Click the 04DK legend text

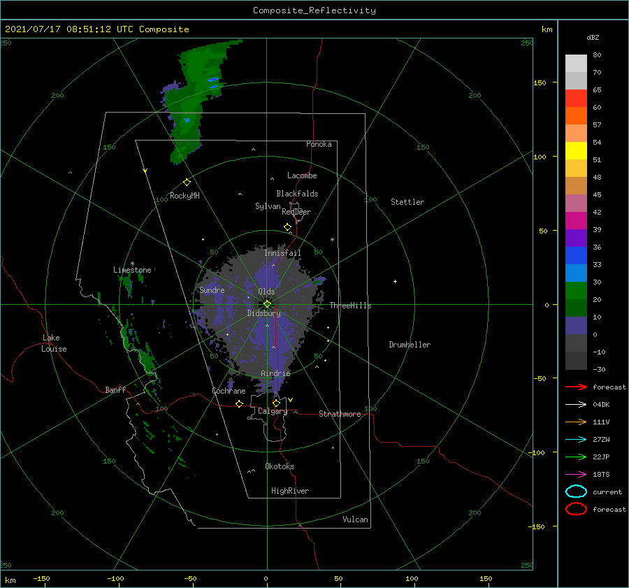(x=601, y=405)
